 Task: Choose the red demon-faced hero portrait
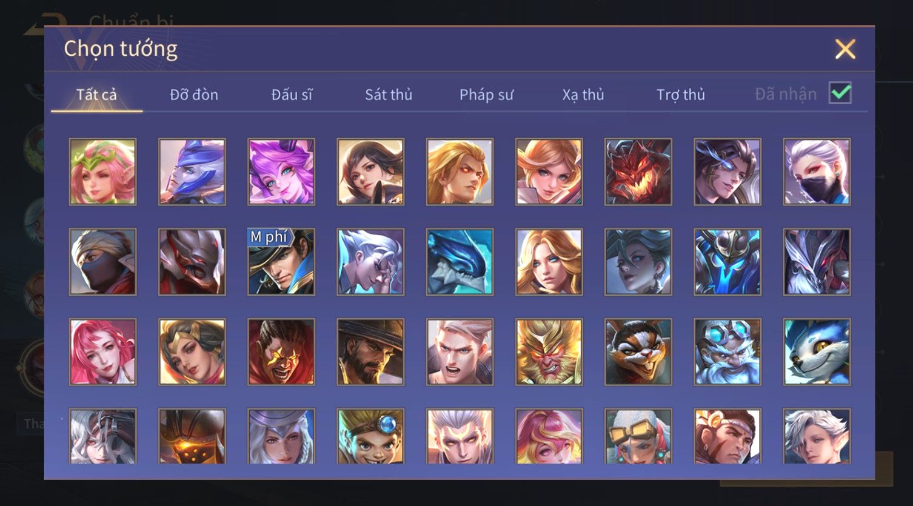638,171
